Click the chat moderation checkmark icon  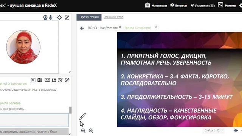60,80
